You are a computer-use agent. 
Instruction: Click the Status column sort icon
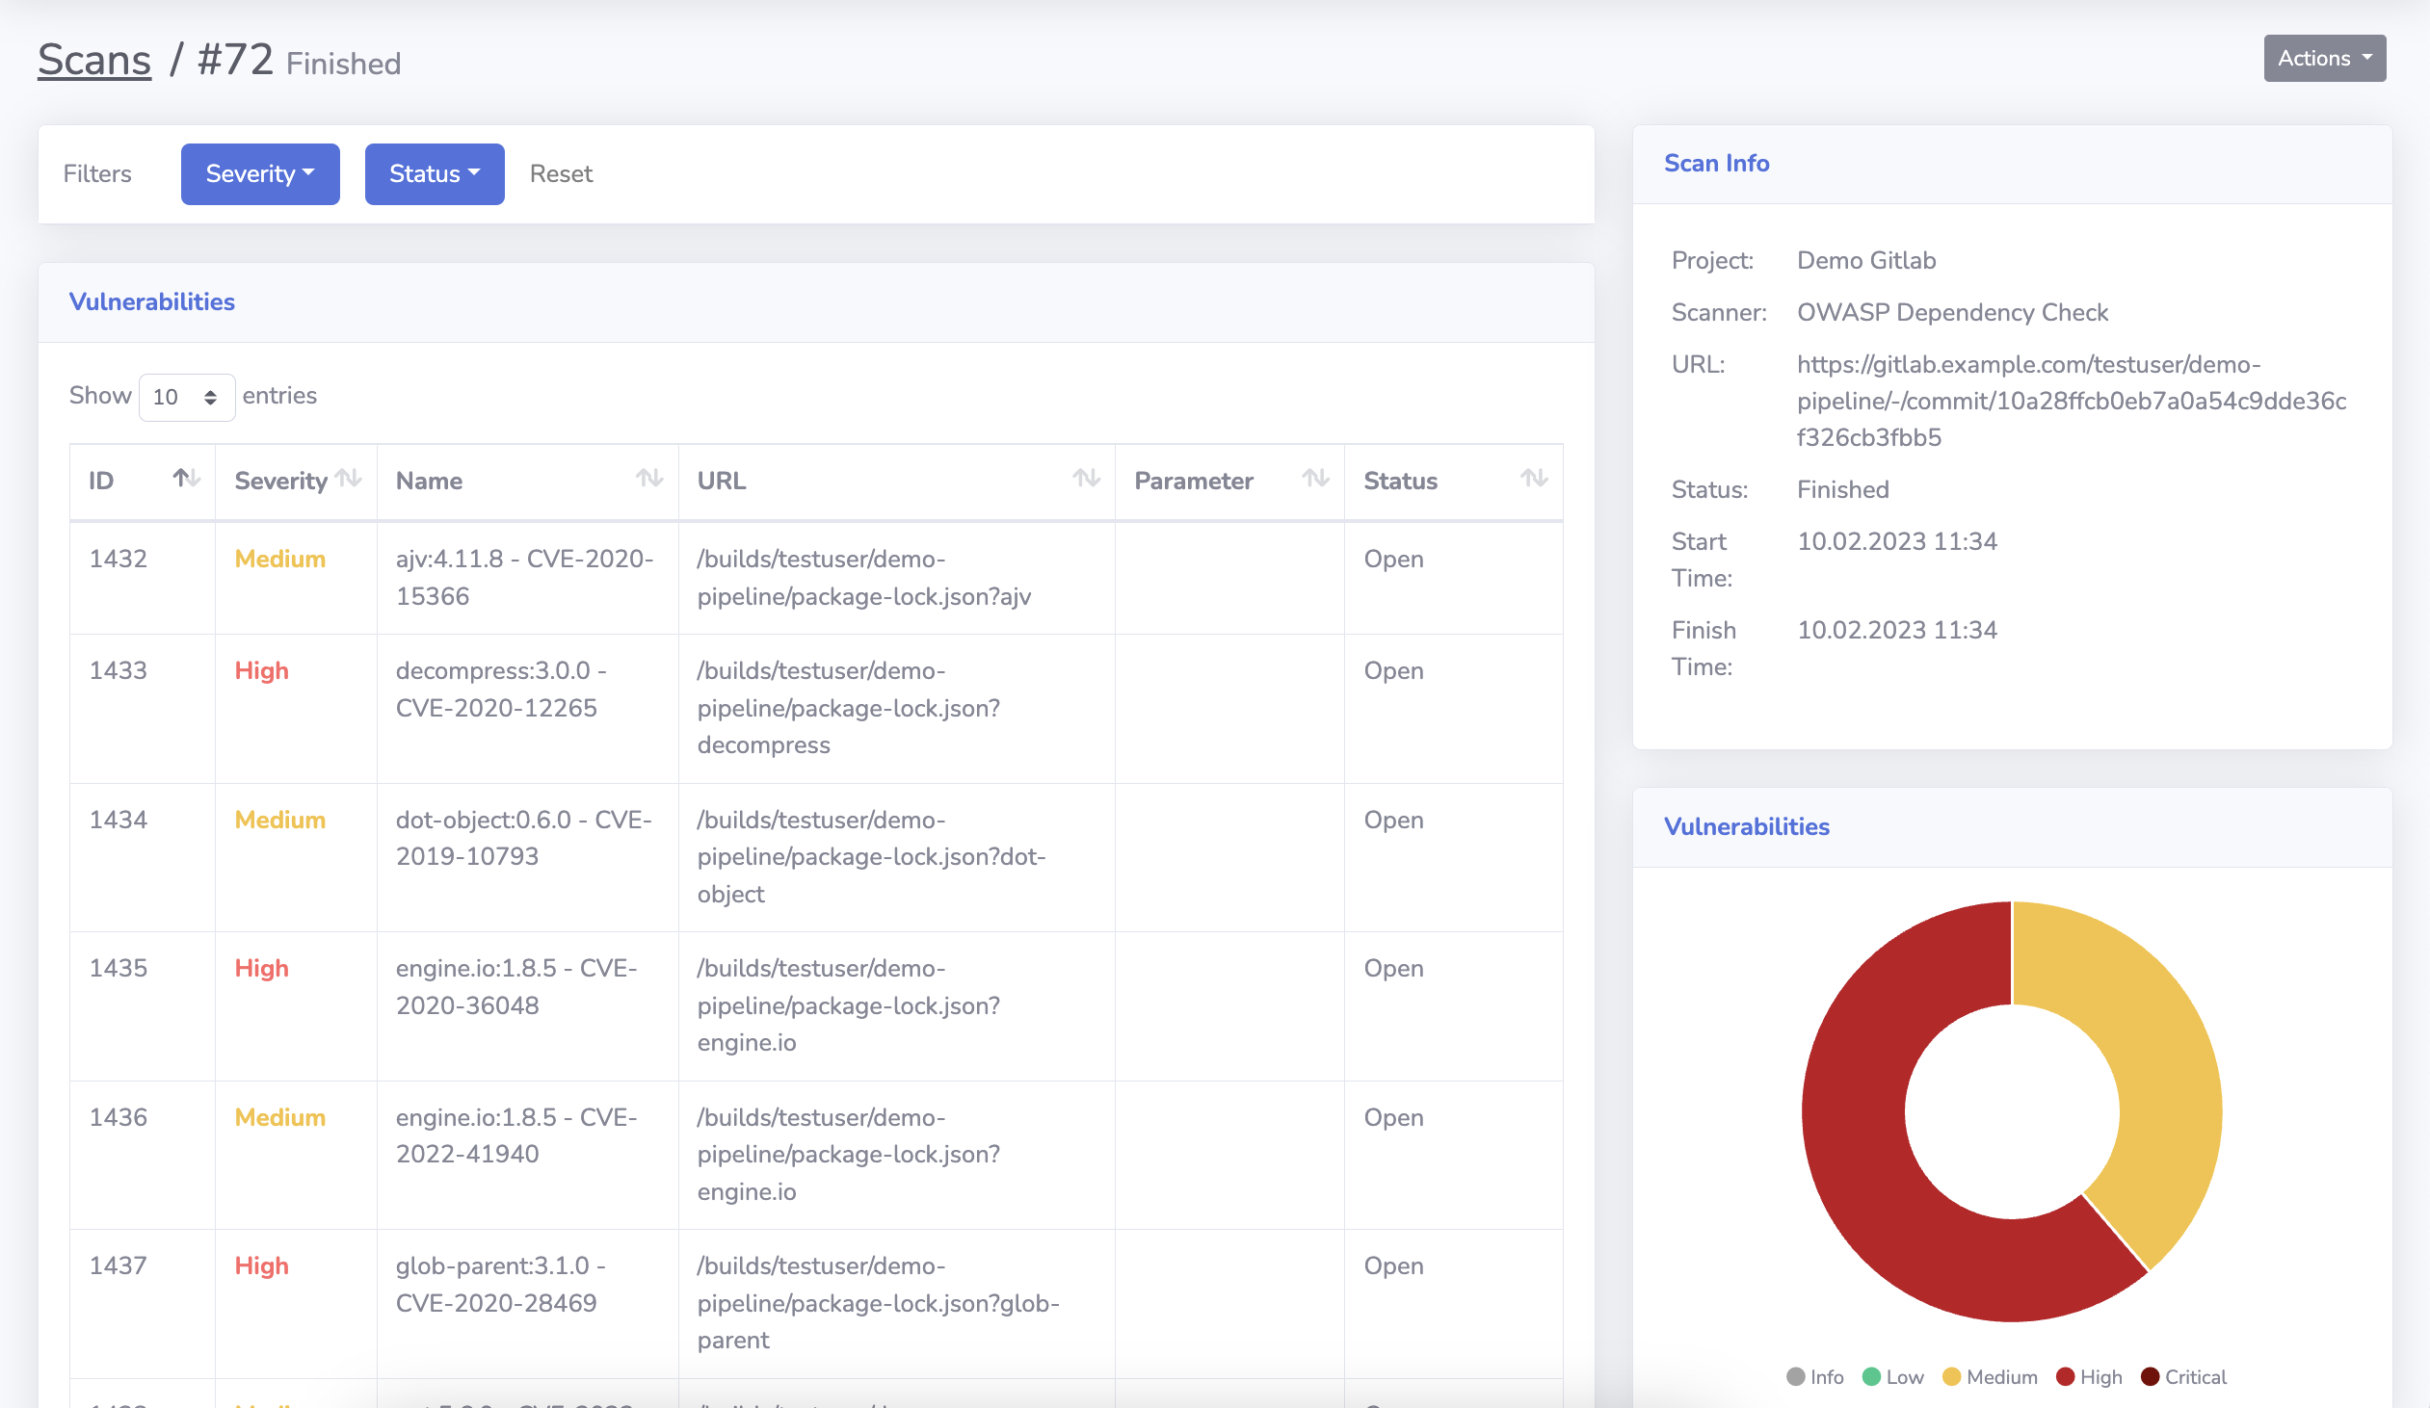[1533, 479]
